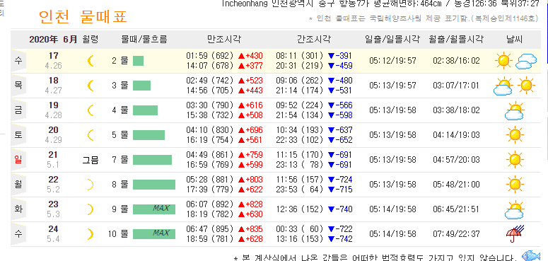Image resolution: width=548 pixels, height=261 pixels.
Task: Select the 목 weekday tab for June 18
Action: [x=18, y=86]
